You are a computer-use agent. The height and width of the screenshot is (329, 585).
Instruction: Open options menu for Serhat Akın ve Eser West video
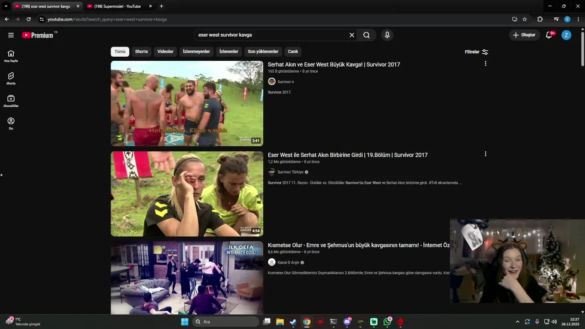coord(485,64)
